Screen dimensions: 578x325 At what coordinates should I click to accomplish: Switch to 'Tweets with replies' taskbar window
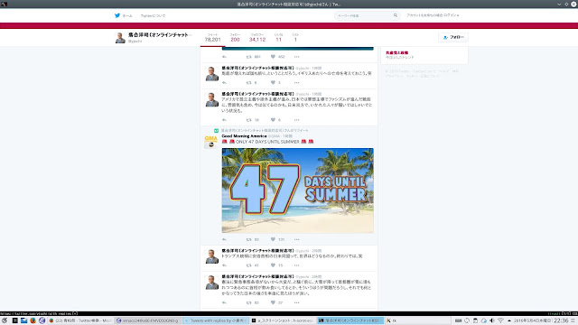coord(216,320)
